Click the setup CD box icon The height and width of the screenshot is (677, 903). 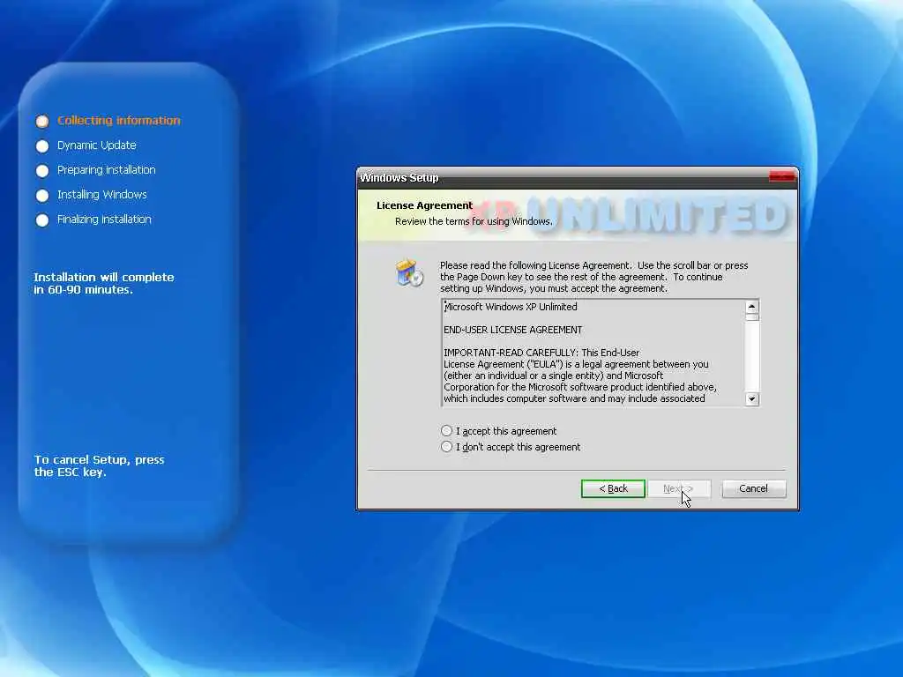[x=409, y=273]
